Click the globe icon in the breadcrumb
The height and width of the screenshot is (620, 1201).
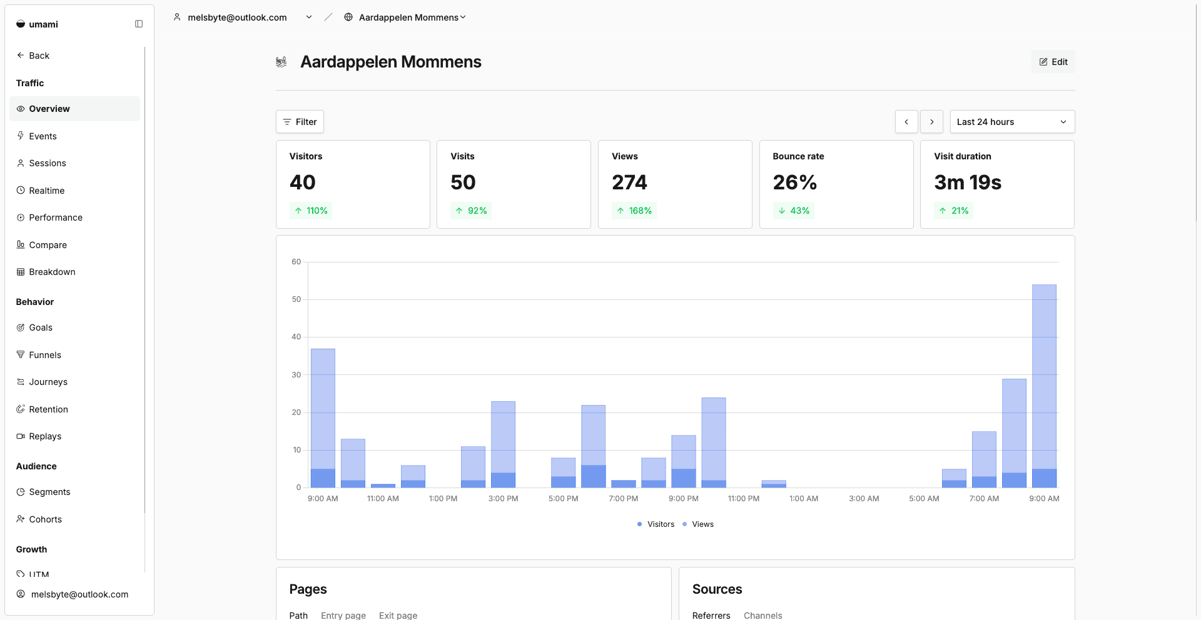[x=348, y=17]
